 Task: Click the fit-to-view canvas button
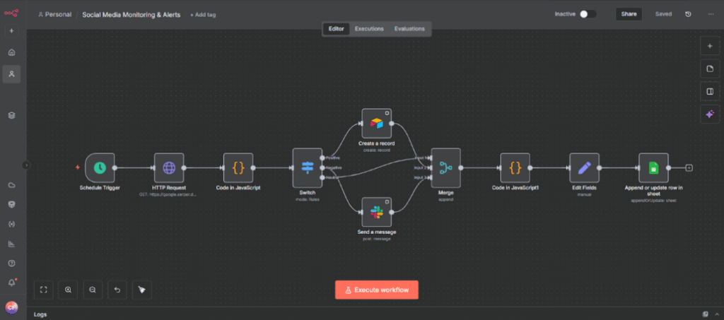(44, 289)
